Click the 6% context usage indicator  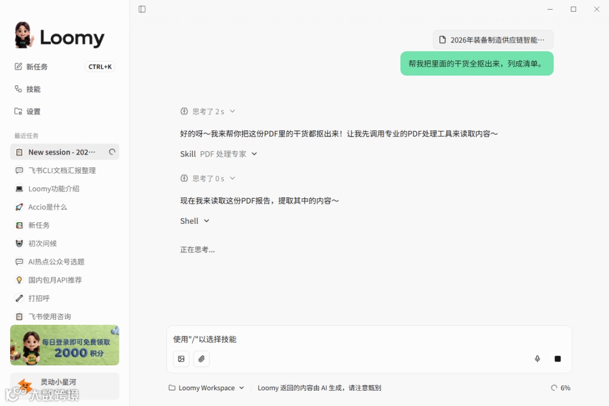click(561, 388)
